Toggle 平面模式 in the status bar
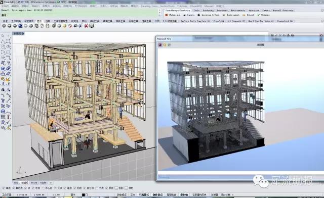This screenshot has width=324, height=198. point(144,194)
